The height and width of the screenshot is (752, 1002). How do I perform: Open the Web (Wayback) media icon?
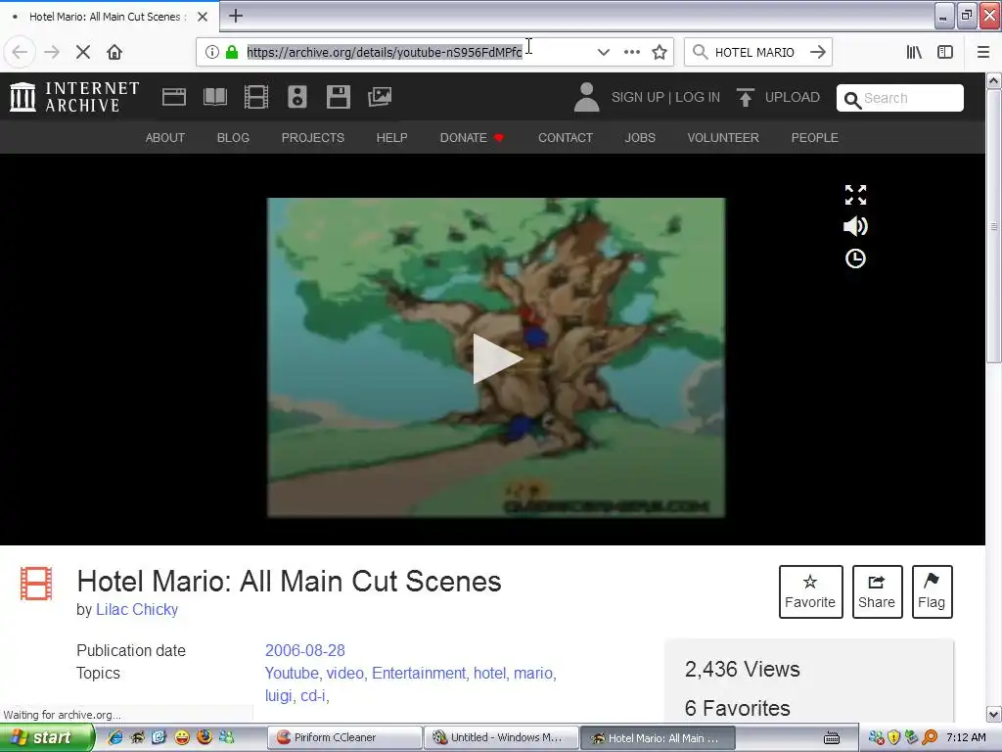174,97
